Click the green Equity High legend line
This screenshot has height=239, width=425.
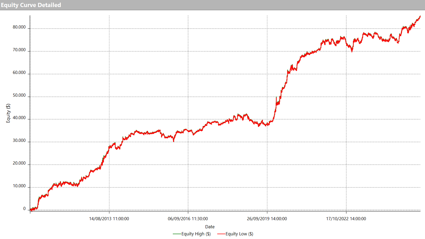[177, 234]
